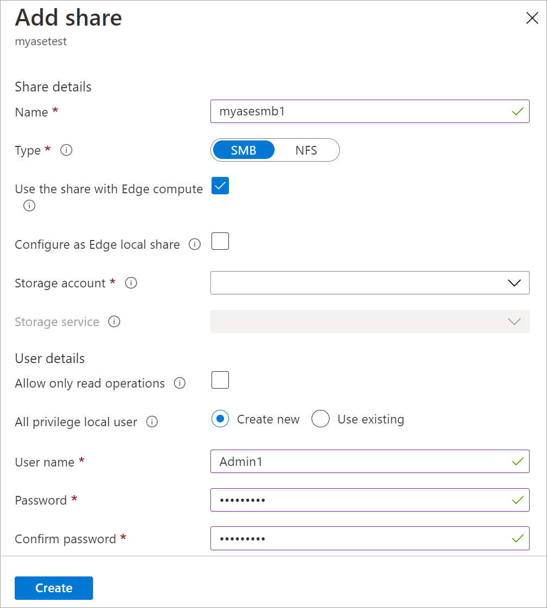547x608 pixels.
Task: Select the SMB share type
Action: pyautogui.click(x=243, y=150)
